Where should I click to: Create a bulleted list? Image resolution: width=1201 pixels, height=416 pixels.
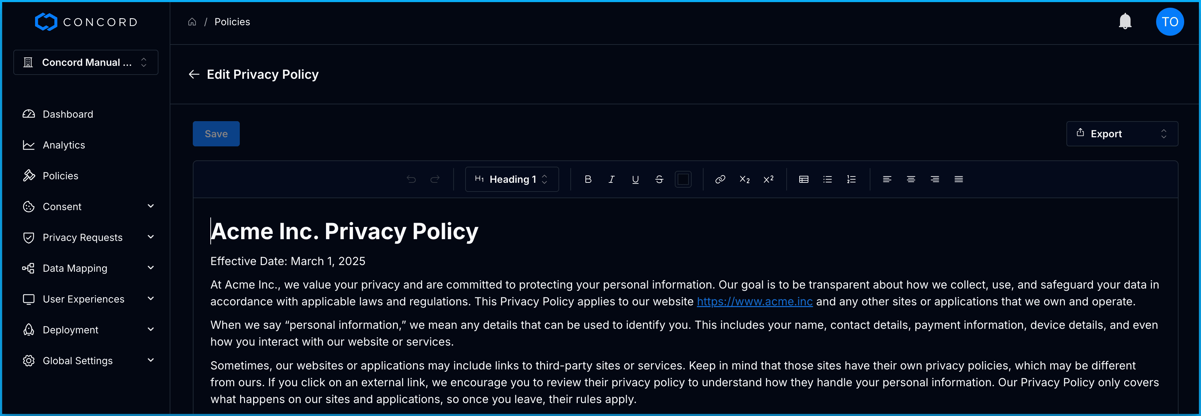pyautogui.click(x=827, y=179)
